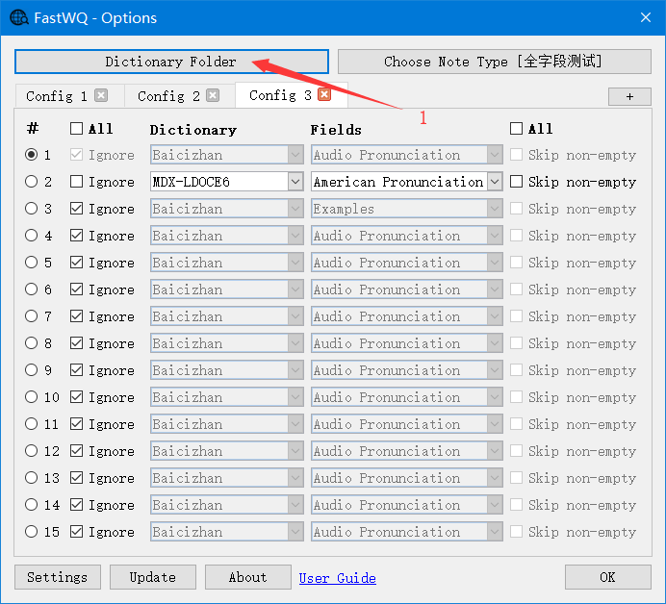
Task: Check the Ignore checkbox for row 2
Action: pyautogui.click(x=77, y=182)
